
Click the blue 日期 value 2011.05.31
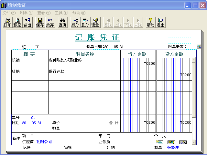point(32,123)
